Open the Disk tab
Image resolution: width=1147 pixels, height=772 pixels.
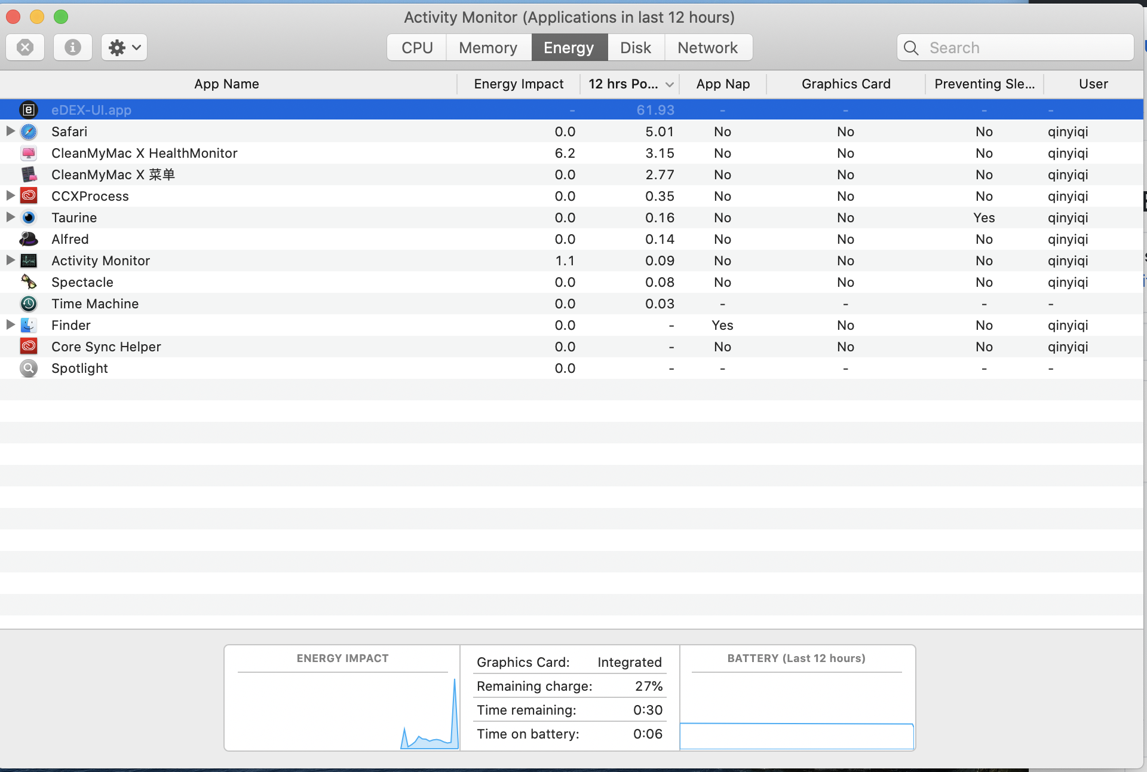pos(636,48)
